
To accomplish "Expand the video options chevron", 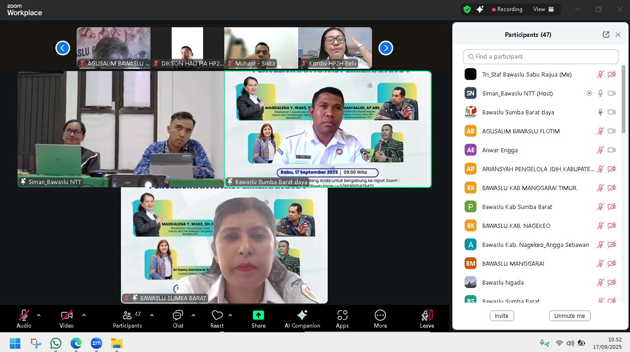I will click(x=84, y=315).
